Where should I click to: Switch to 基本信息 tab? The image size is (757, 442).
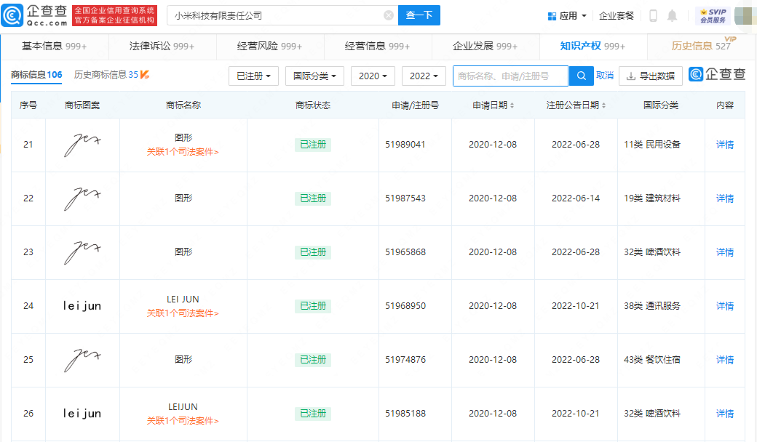[x=54, y=47]
